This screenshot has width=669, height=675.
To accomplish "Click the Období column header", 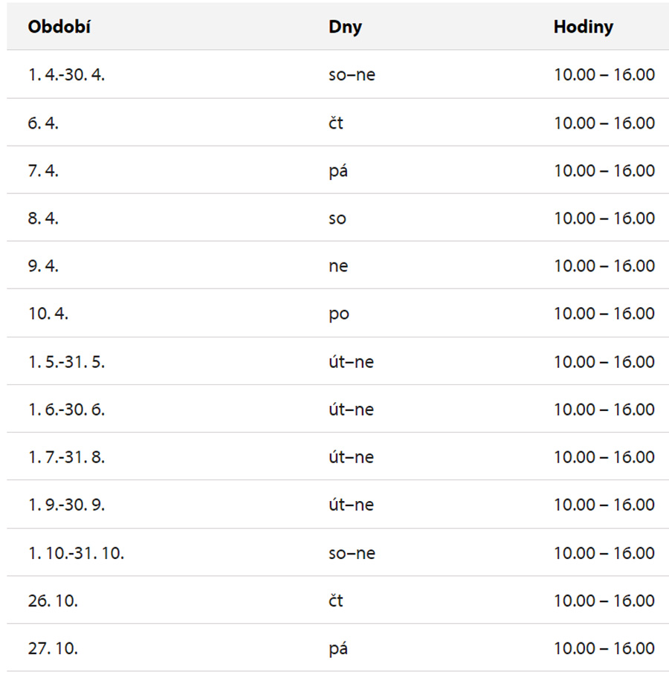I will coord(59,27).
